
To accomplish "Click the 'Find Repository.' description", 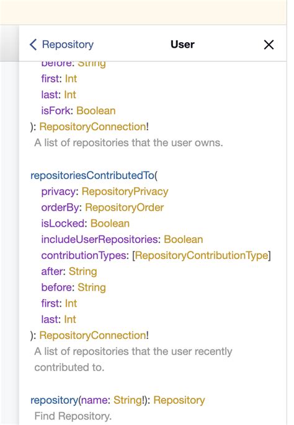I will (73, 416).
